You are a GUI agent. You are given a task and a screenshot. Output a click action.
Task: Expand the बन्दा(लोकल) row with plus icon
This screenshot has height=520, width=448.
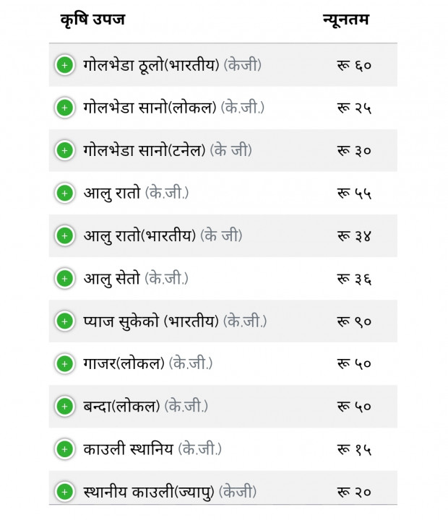click(65, 407)
